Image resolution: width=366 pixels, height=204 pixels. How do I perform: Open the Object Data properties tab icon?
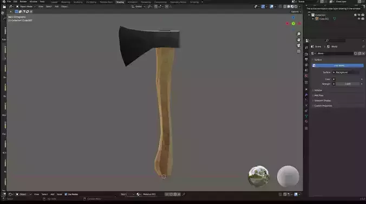click(306, 116)
